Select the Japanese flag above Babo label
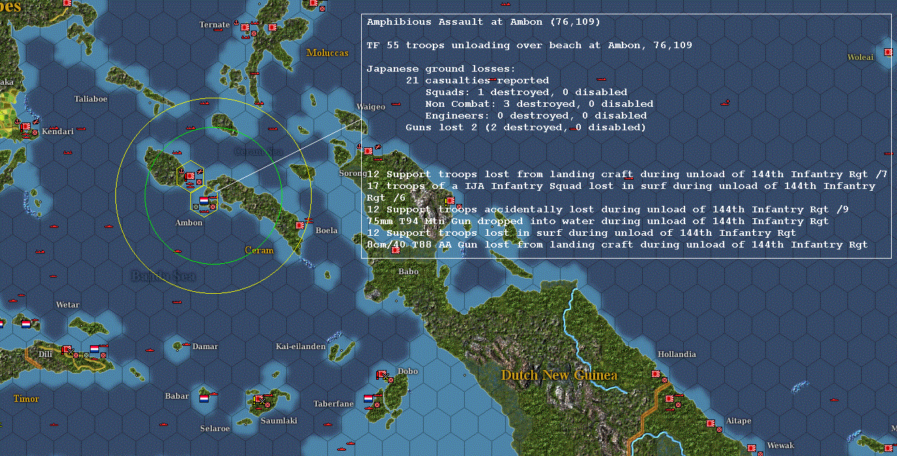Image resolution: width=897 pixels, height=456 pixels. 396,250
